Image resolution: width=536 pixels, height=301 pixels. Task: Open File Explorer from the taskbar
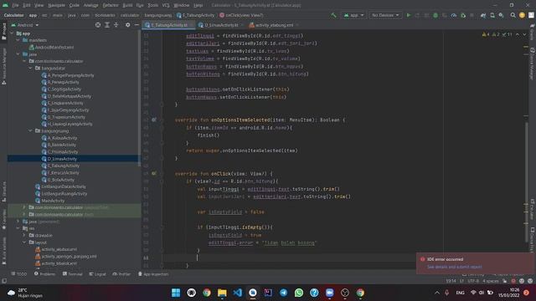[222, 293]
